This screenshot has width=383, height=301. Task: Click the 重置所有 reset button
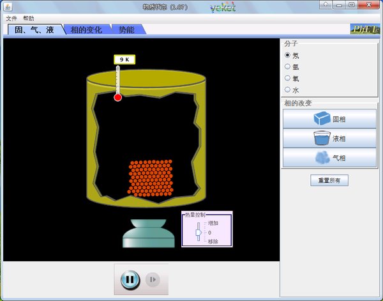(329, 180)
